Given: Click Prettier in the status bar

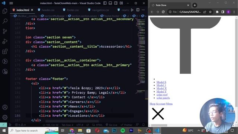Looking at the screenshot, I should coord(126,125).
